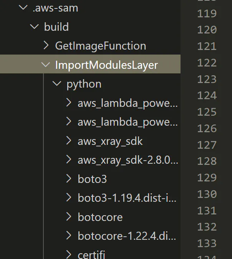Click line number 133 in editor gutter
This screenshot has width=232, height=259.
click(207, 244)
